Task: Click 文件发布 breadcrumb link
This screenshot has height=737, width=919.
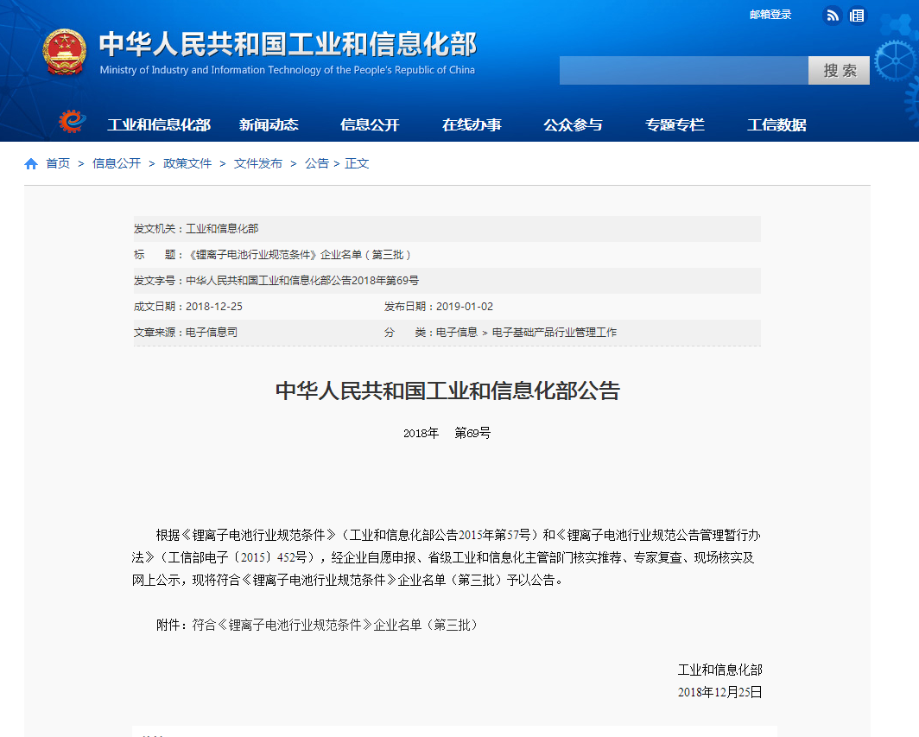Action: coord(258,163)
